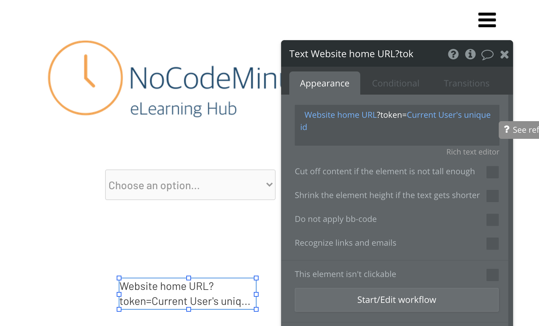Switch to the Transitions tab
The image size is (539, 326).
pos(466,83)
